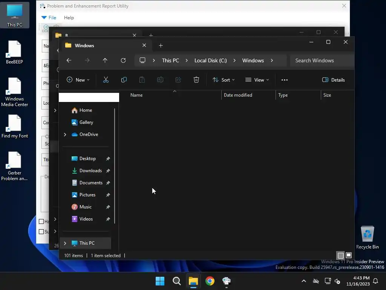Click the Cut scissors icon in toolbar
The image size is (386, 290).
click(106, 80)
